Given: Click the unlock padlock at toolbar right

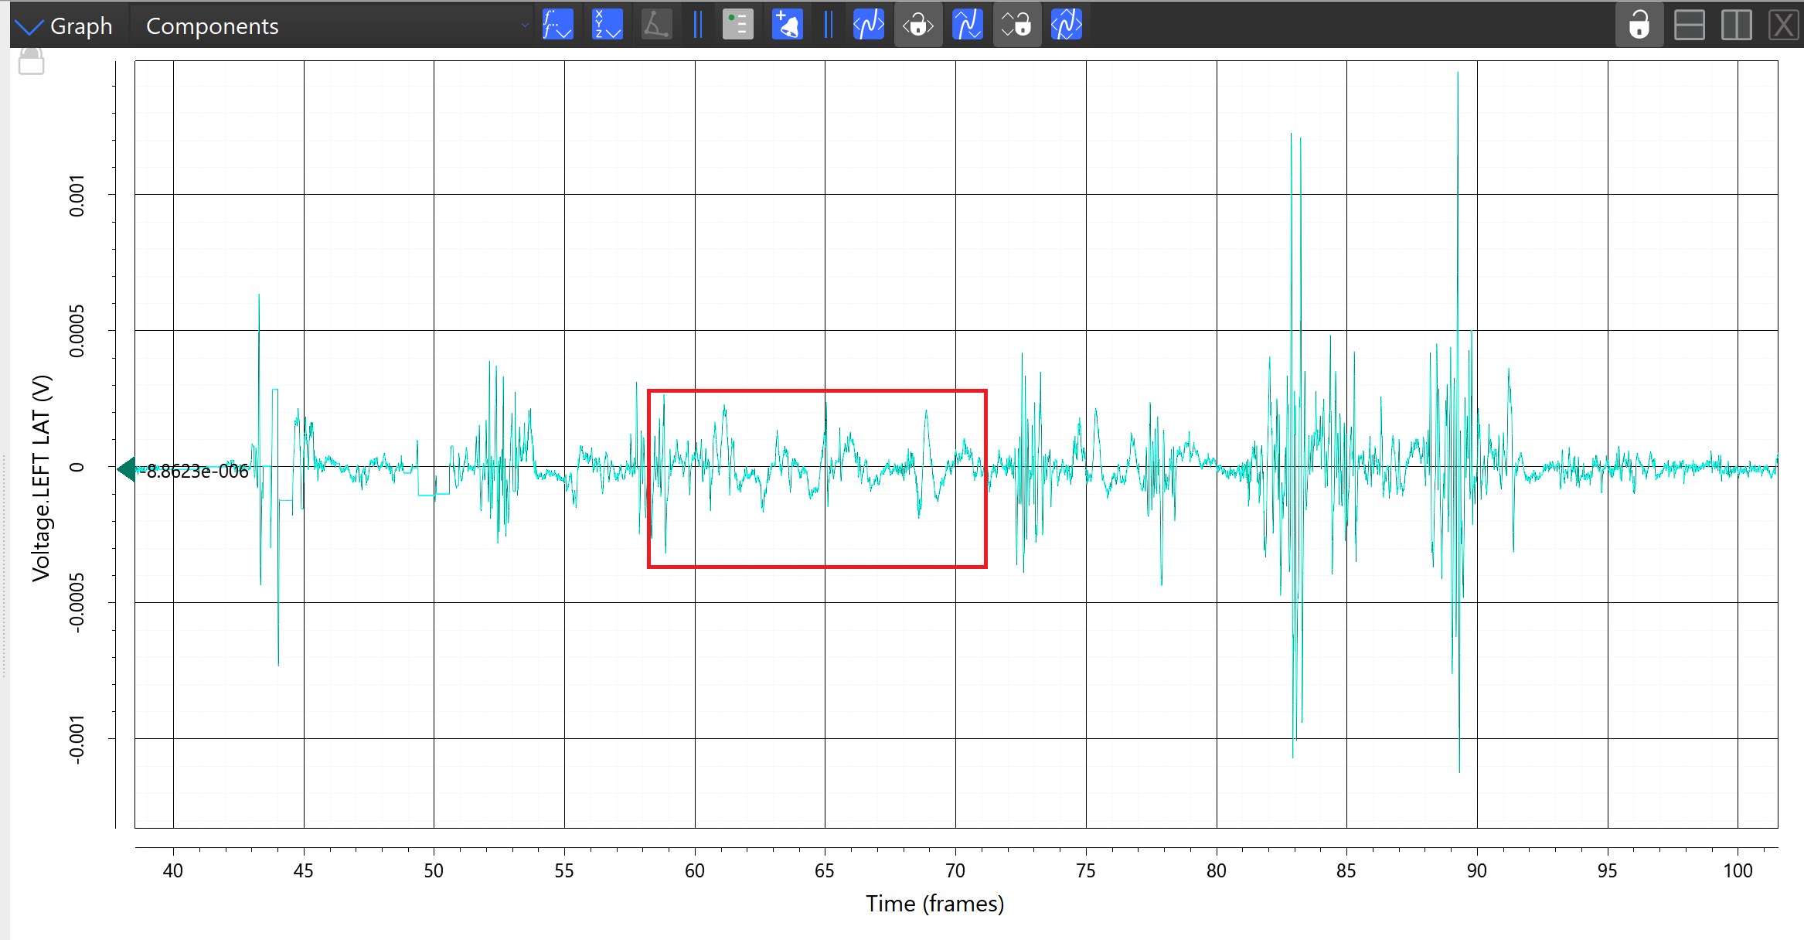Looking at the screenshot, I should pyautogui.click(x=1639, y=25).
